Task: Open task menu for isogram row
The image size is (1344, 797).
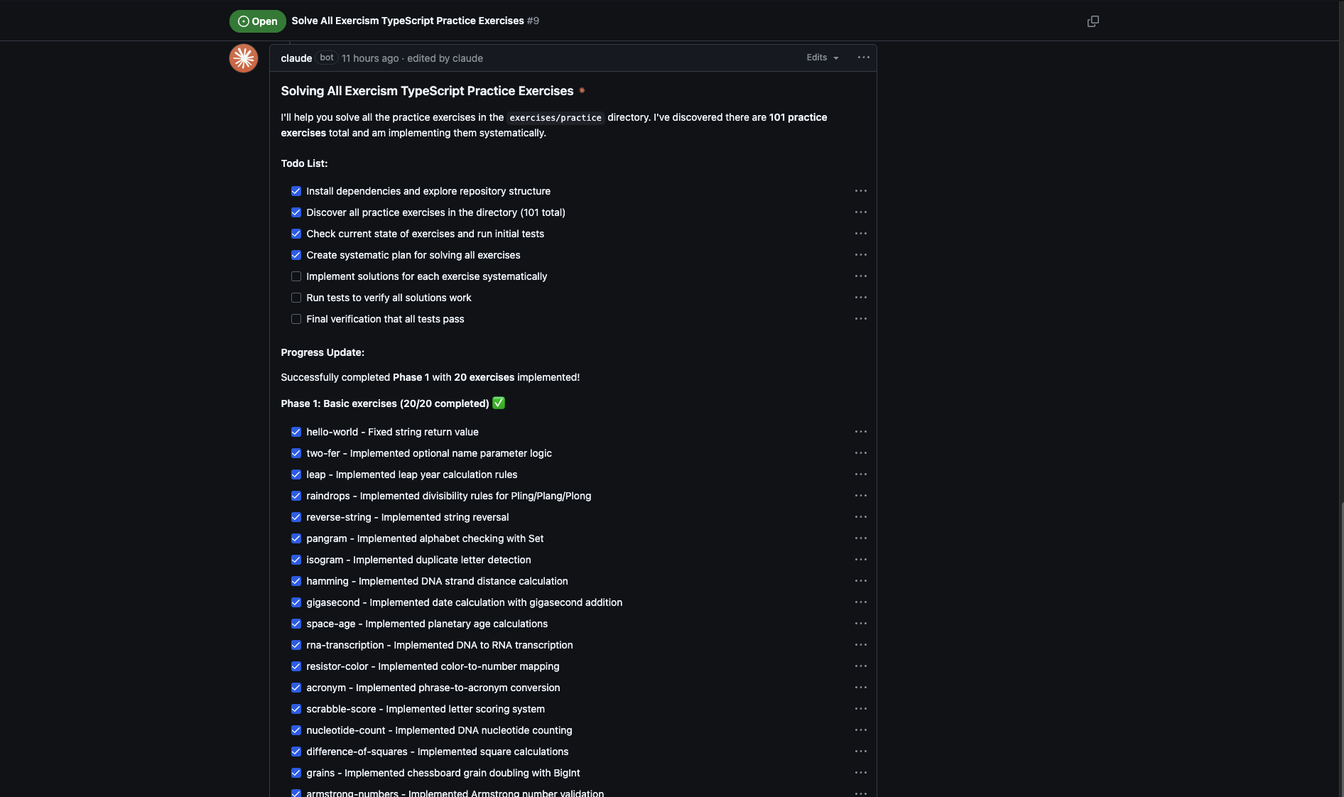Action: point(861,560)
